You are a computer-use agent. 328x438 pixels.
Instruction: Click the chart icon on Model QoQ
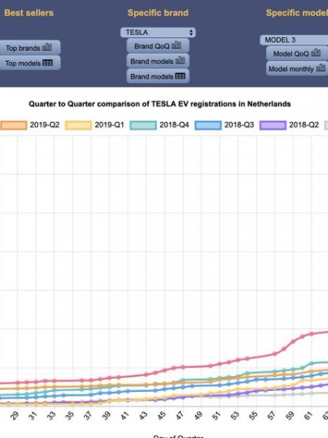coord(316,53)
